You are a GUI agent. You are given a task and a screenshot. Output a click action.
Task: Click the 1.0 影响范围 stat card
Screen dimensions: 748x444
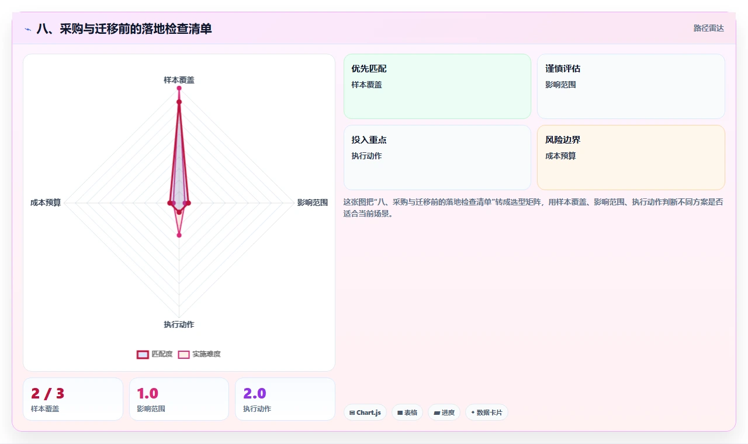[179, 399]
